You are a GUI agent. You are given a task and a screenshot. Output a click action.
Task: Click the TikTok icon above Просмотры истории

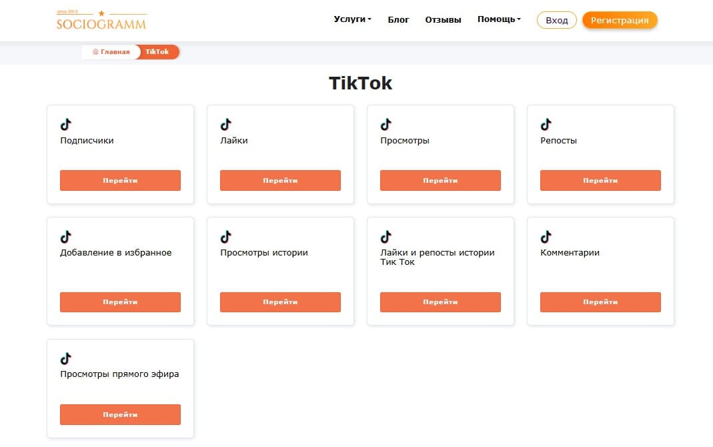[226, 236]
